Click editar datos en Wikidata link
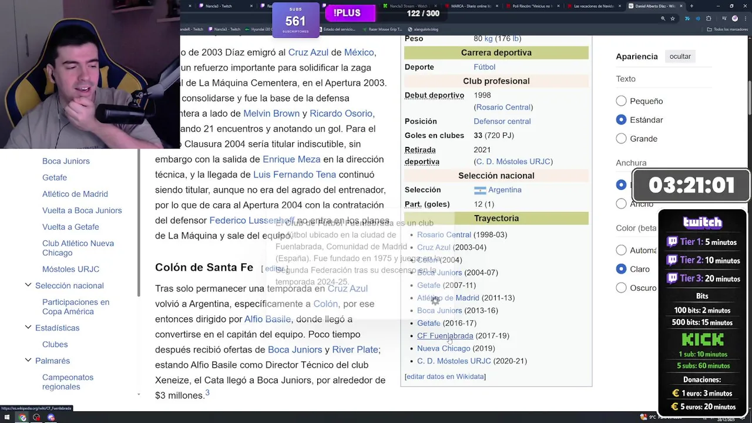Image resolution: width=752 pixels, height=423 pixels. [x=445, y=377]
